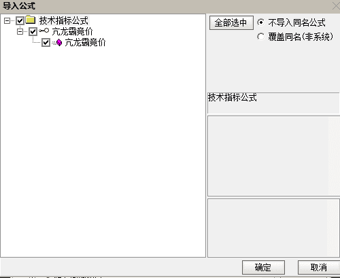Click the magenta cube formula icon
The image size is (340, 278).
point(58,42)
